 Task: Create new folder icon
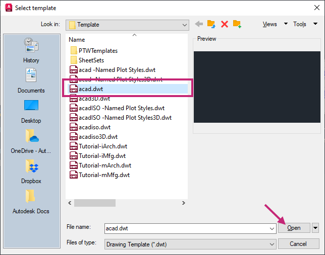[x=237, y=24]
